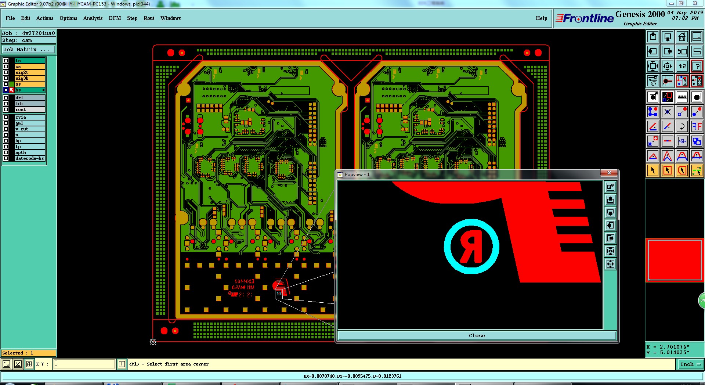Click the Popview pan down icon
Image resolution: width=705 pixels, height=385 pixels.
point(610,212)
